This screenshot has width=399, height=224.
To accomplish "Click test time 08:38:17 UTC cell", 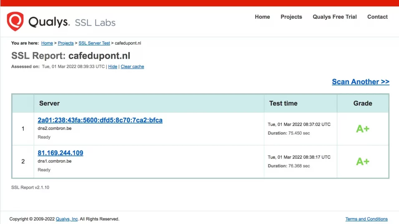I will pos(299,157).
